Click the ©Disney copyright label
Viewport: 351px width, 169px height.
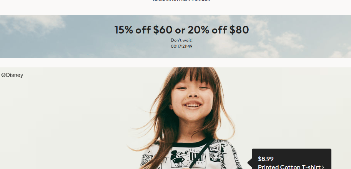click(x=12, y=75)
